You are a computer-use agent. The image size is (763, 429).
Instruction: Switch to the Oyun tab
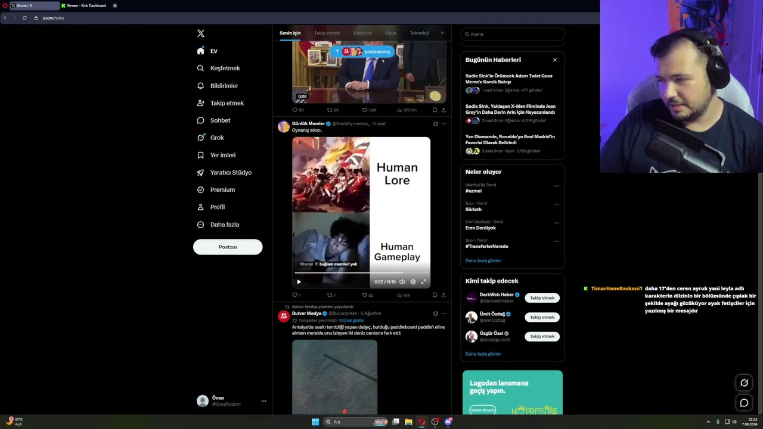click(x=390, y=33)
